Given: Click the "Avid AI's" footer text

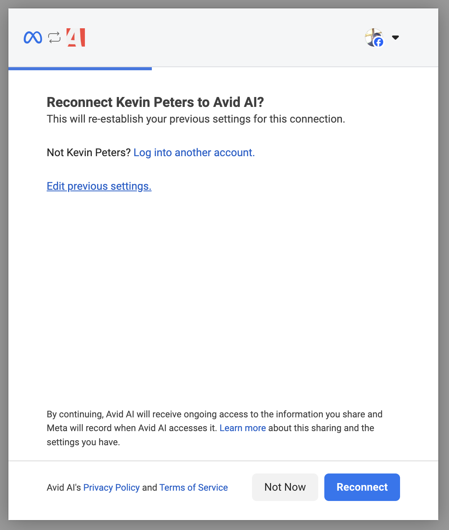Looking at the screenshot, I should (63, 488).
